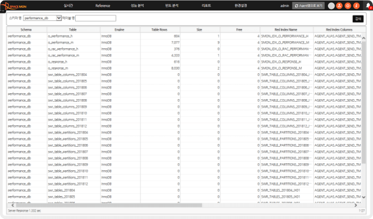Open the 성능 분석 menu
The image size is (373, 219).
tap(137, 5)
